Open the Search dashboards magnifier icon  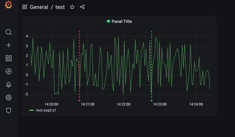pyautogui.click(x=9, y=32)
